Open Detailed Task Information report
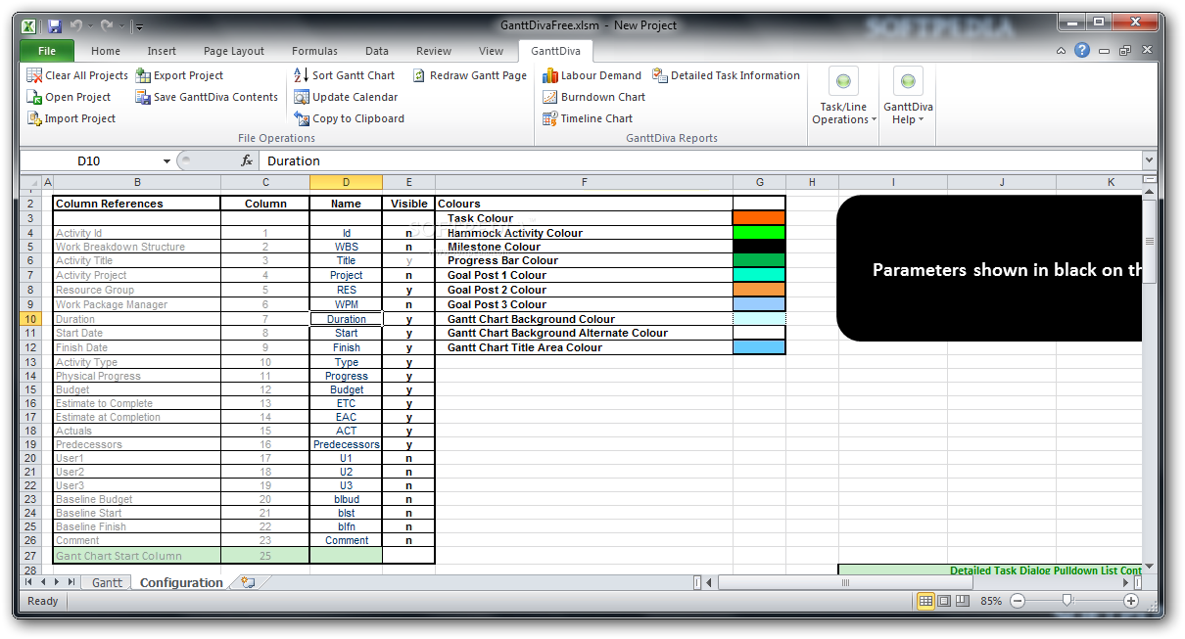Image resolution: width=1185 pixels, height=639 pixels. tap(726, 75)
